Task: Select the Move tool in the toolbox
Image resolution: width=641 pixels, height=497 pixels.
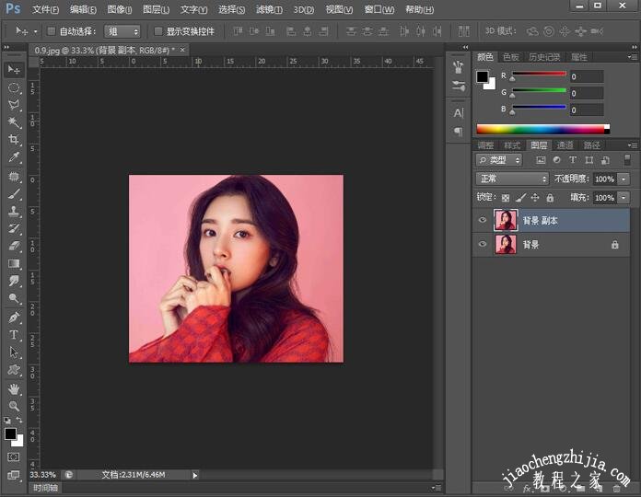Action: click(14, 70)
